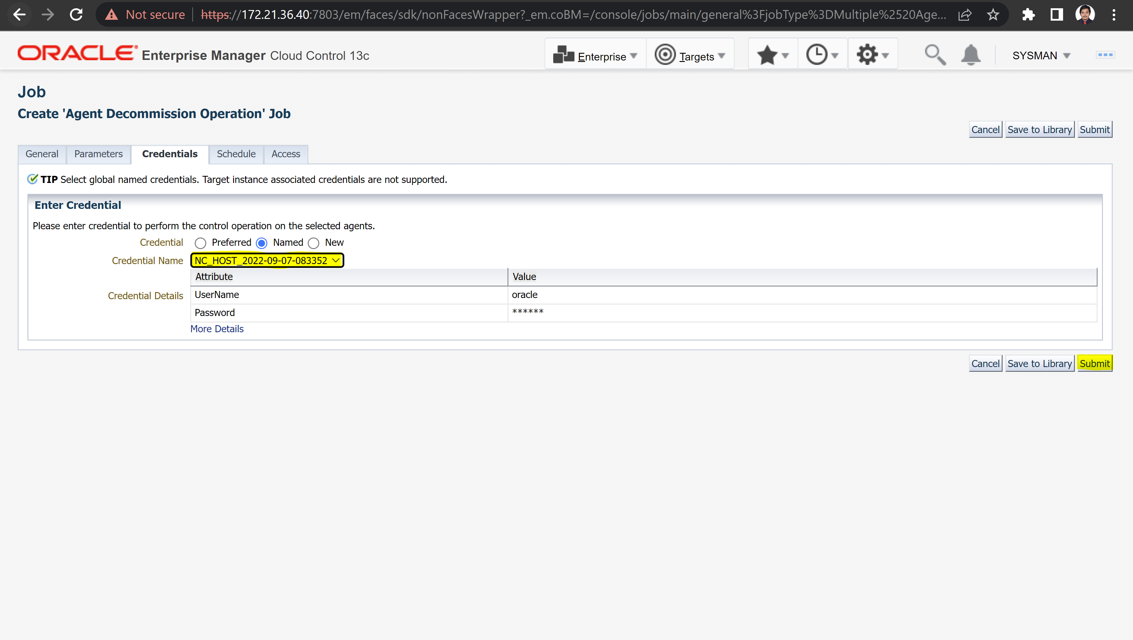
Task: Click More Details link
Action: pyautogui.click(x=217, y=329)
